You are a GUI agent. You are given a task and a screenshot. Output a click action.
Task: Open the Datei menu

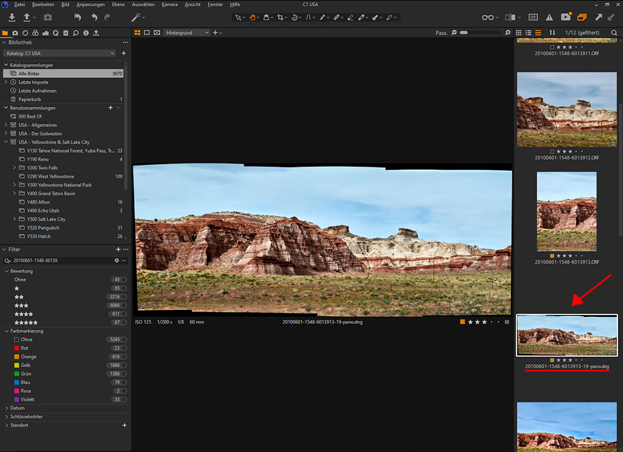click(20, 4)
